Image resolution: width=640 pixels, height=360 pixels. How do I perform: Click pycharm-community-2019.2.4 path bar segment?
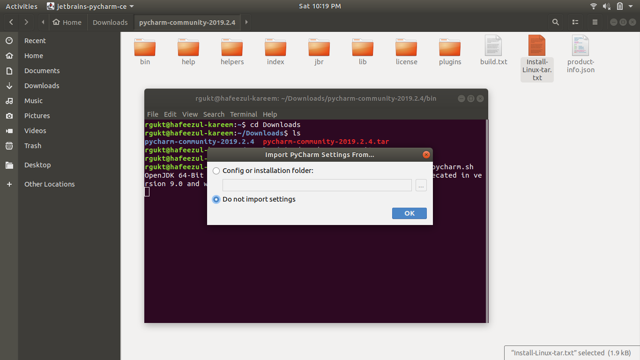pos(187,22)
